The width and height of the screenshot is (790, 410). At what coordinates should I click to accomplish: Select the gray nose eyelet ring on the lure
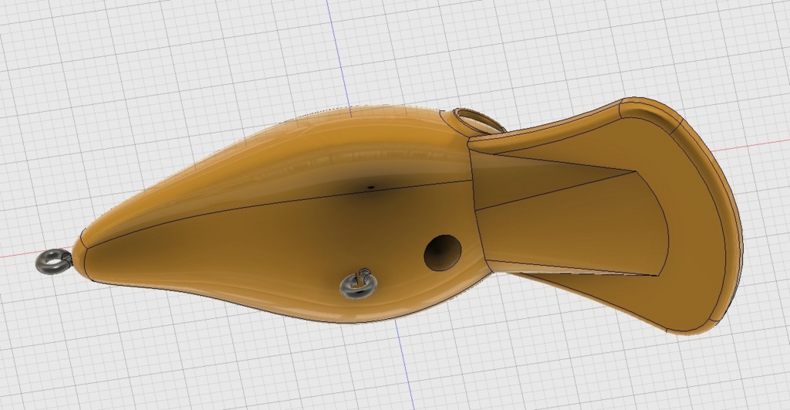coord(54,262)
